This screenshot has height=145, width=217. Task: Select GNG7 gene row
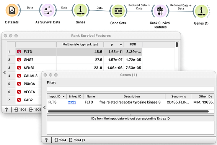click(79, 60)
